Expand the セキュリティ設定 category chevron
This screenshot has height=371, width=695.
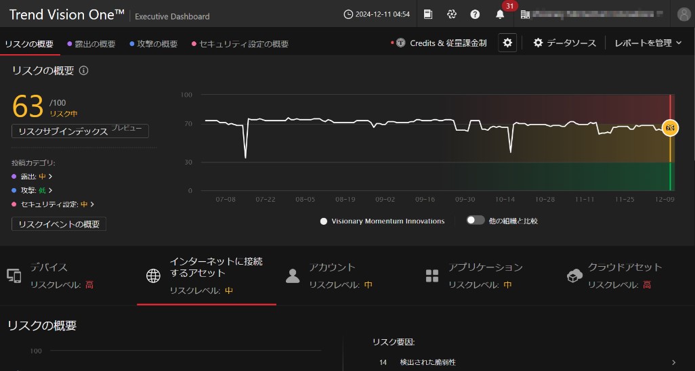coord(92,204)
